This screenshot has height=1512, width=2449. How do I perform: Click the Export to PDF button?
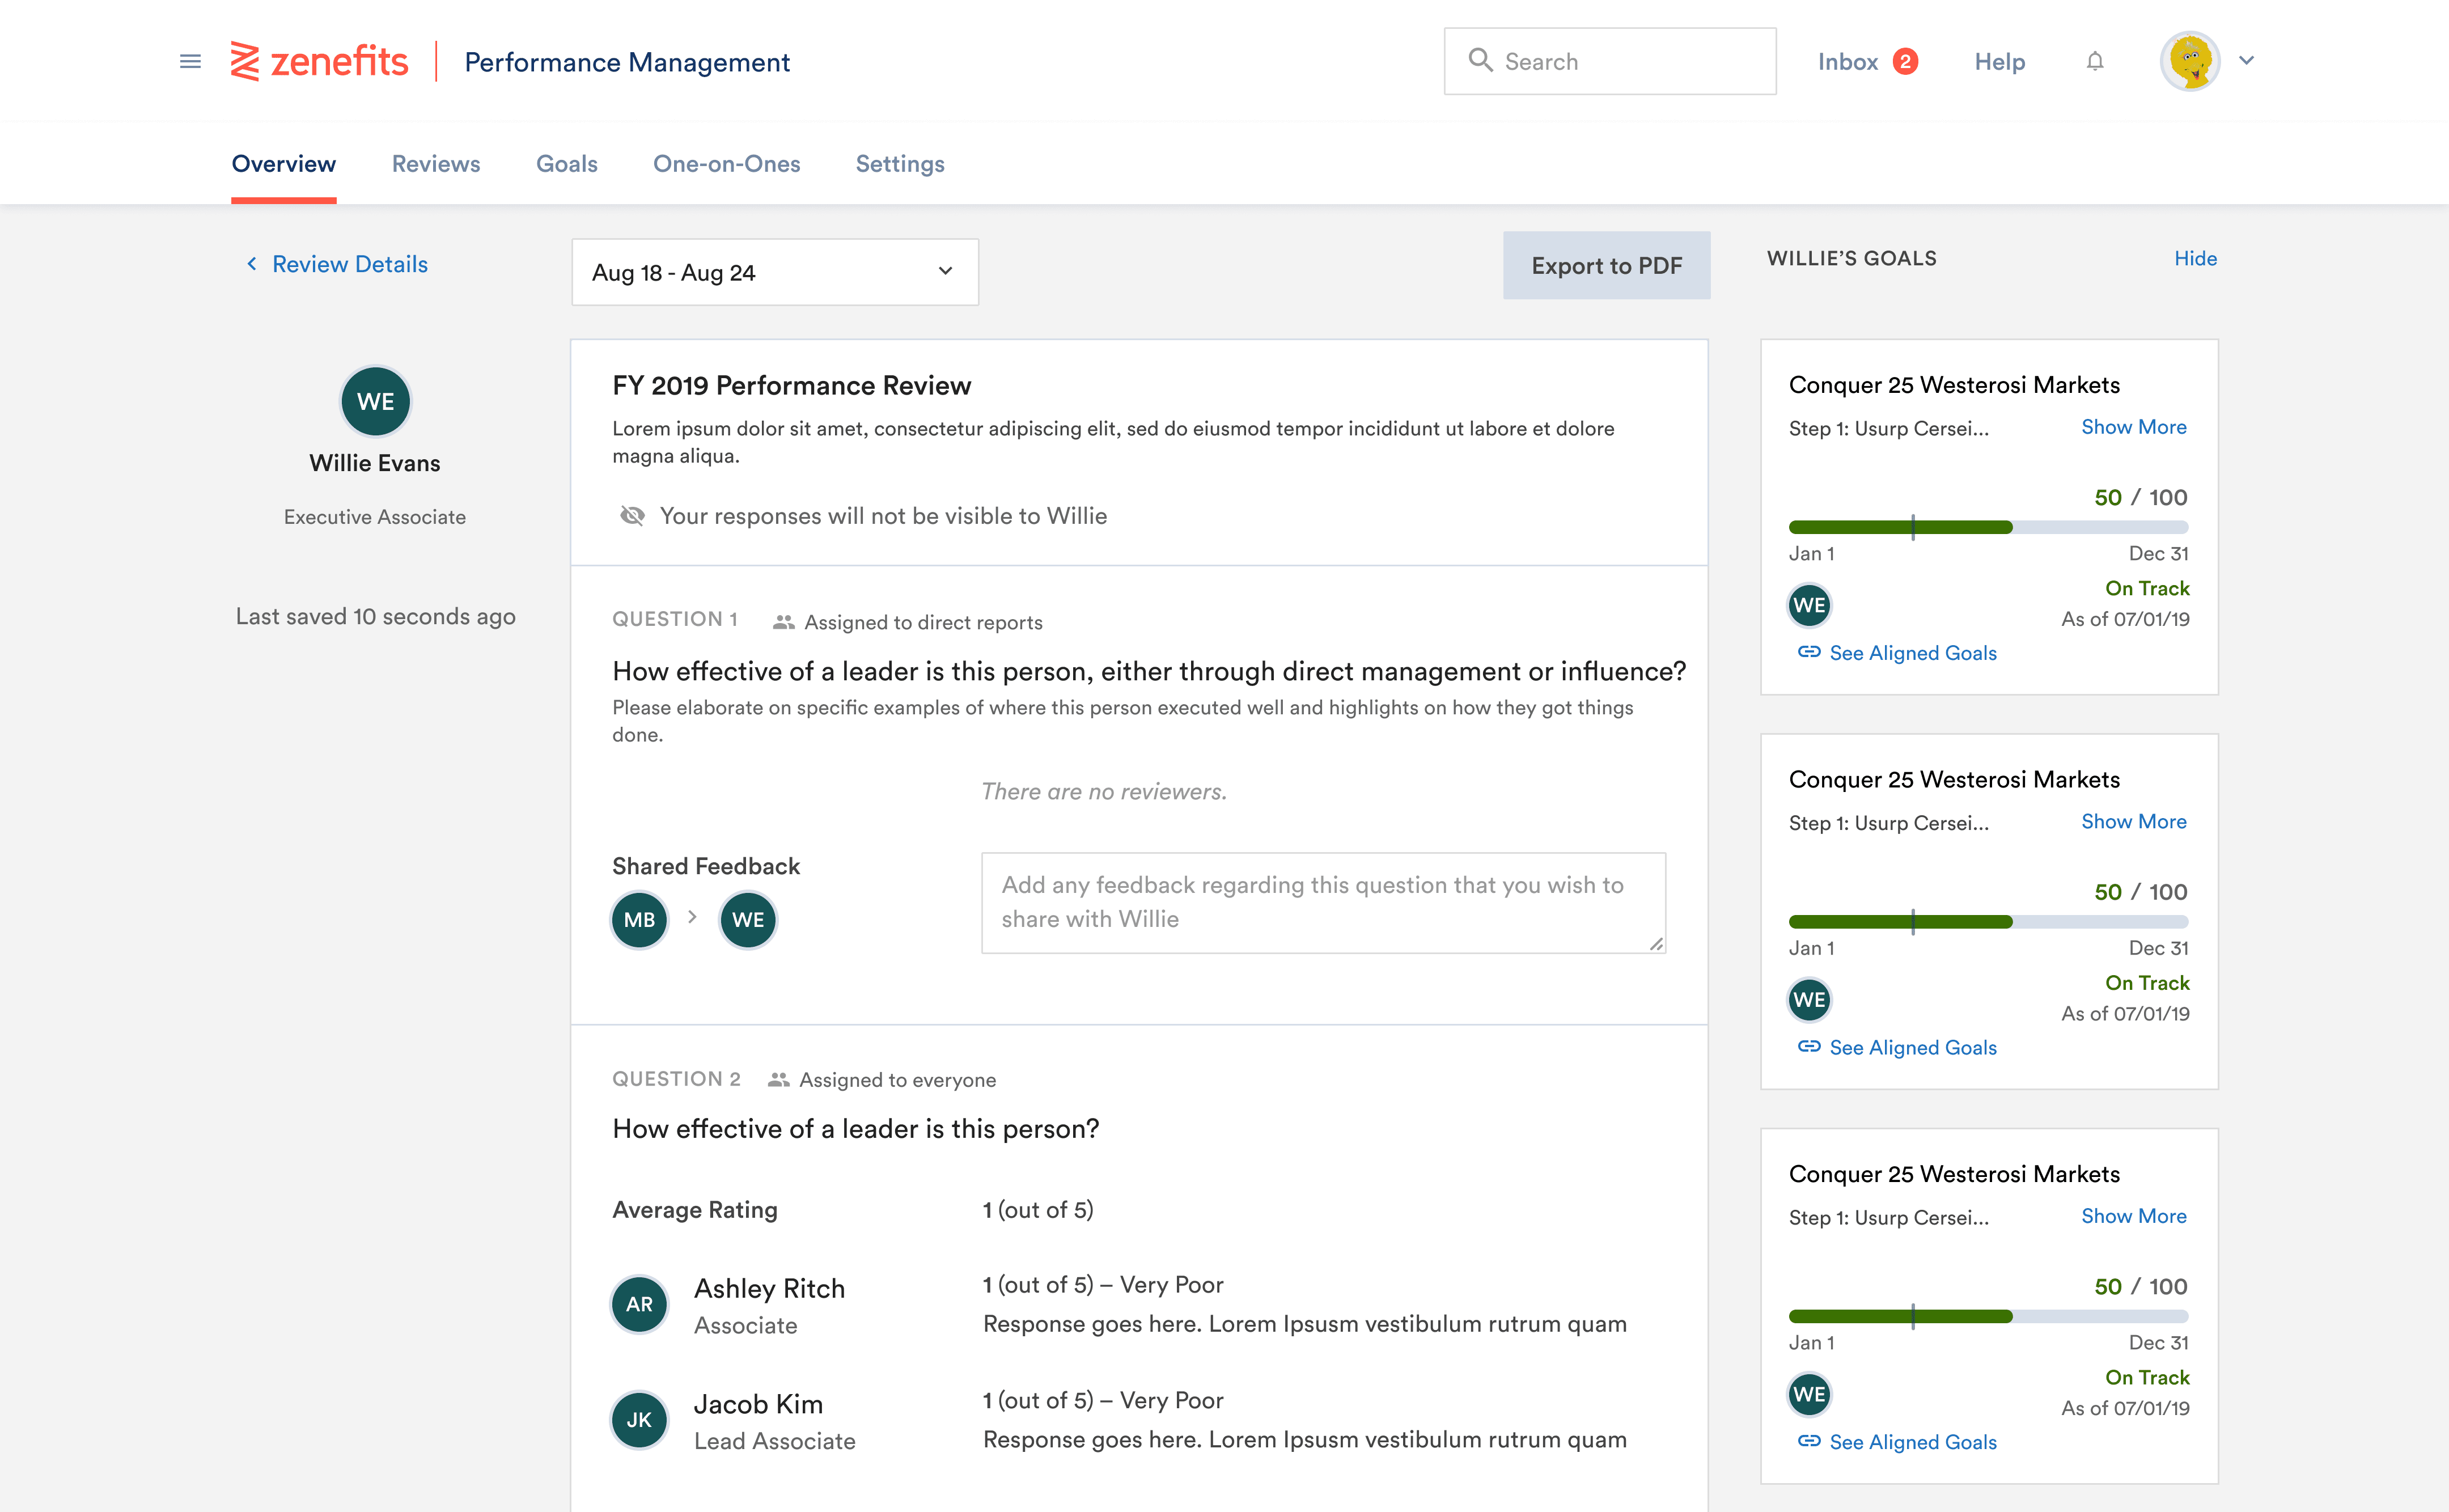coord(1606,266)
